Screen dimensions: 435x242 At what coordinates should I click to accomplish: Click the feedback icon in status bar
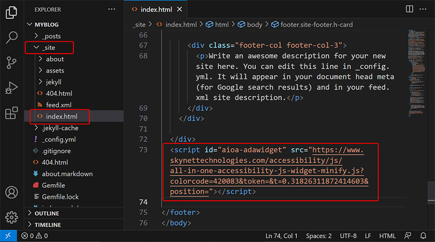click(408, 236)
